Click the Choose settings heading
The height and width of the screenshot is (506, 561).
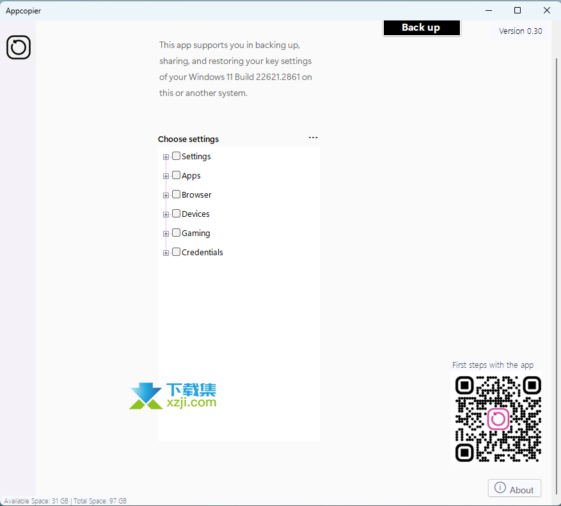(188, 139)
